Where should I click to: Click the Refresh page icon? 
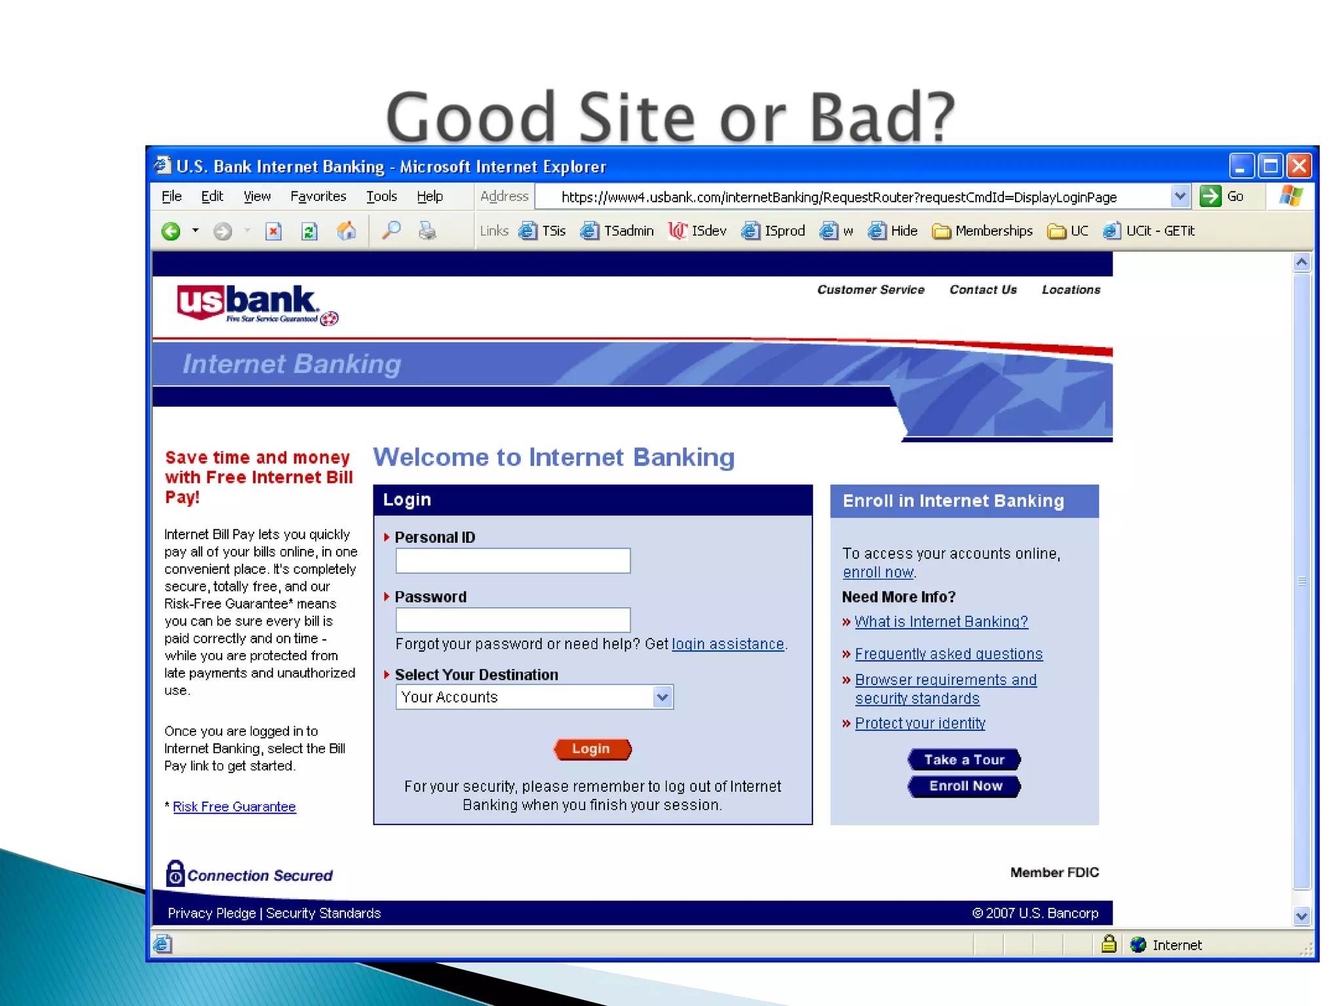(x=309, y=231)
